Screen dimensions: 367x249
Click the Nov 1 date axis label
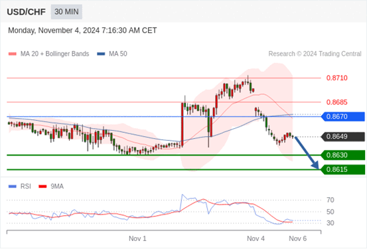point(137,238)
